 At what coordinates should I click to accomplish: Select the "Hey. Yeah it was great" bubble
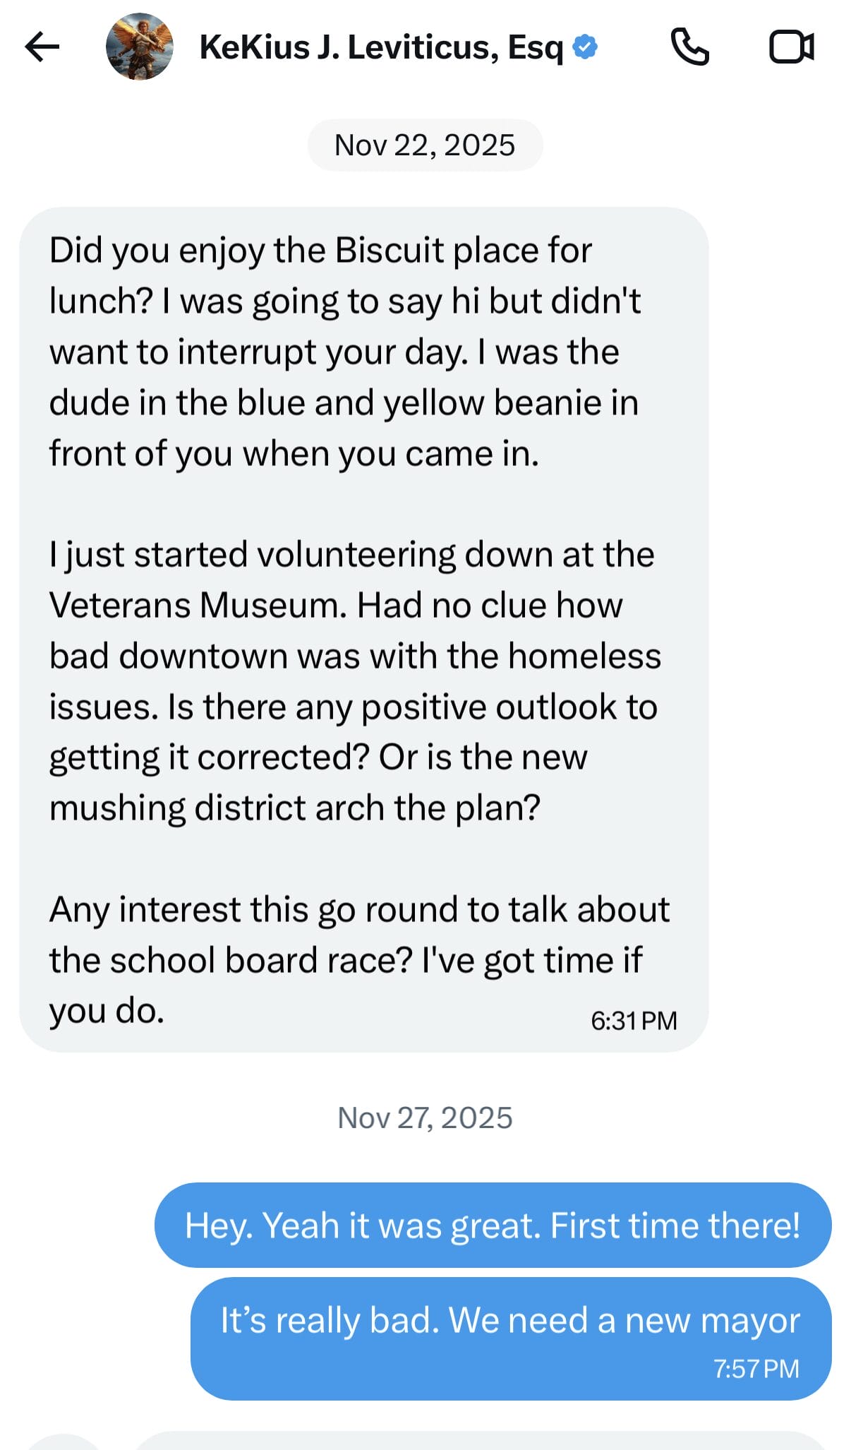(493, 1226)
